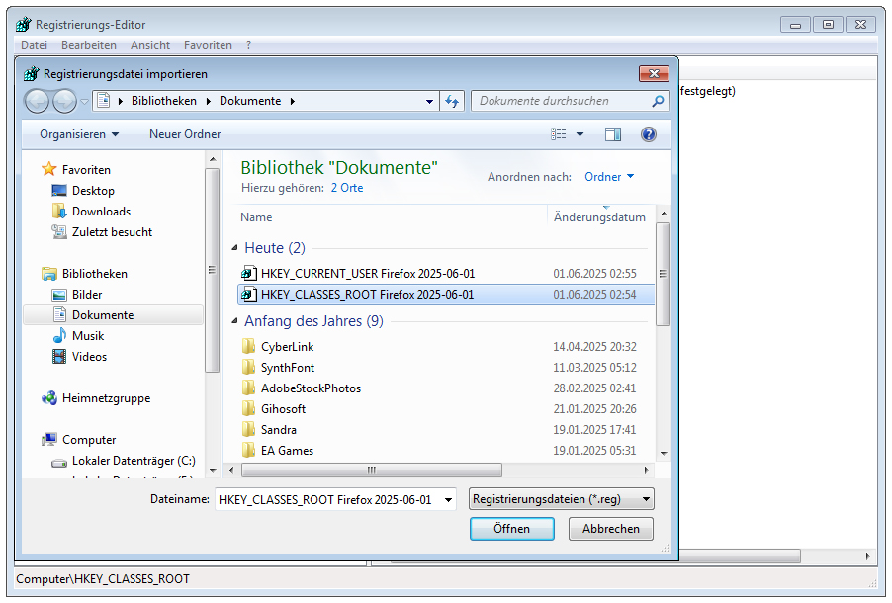892x603 pixels.
Task: Click the search magnifier icon
Action: 659,101
